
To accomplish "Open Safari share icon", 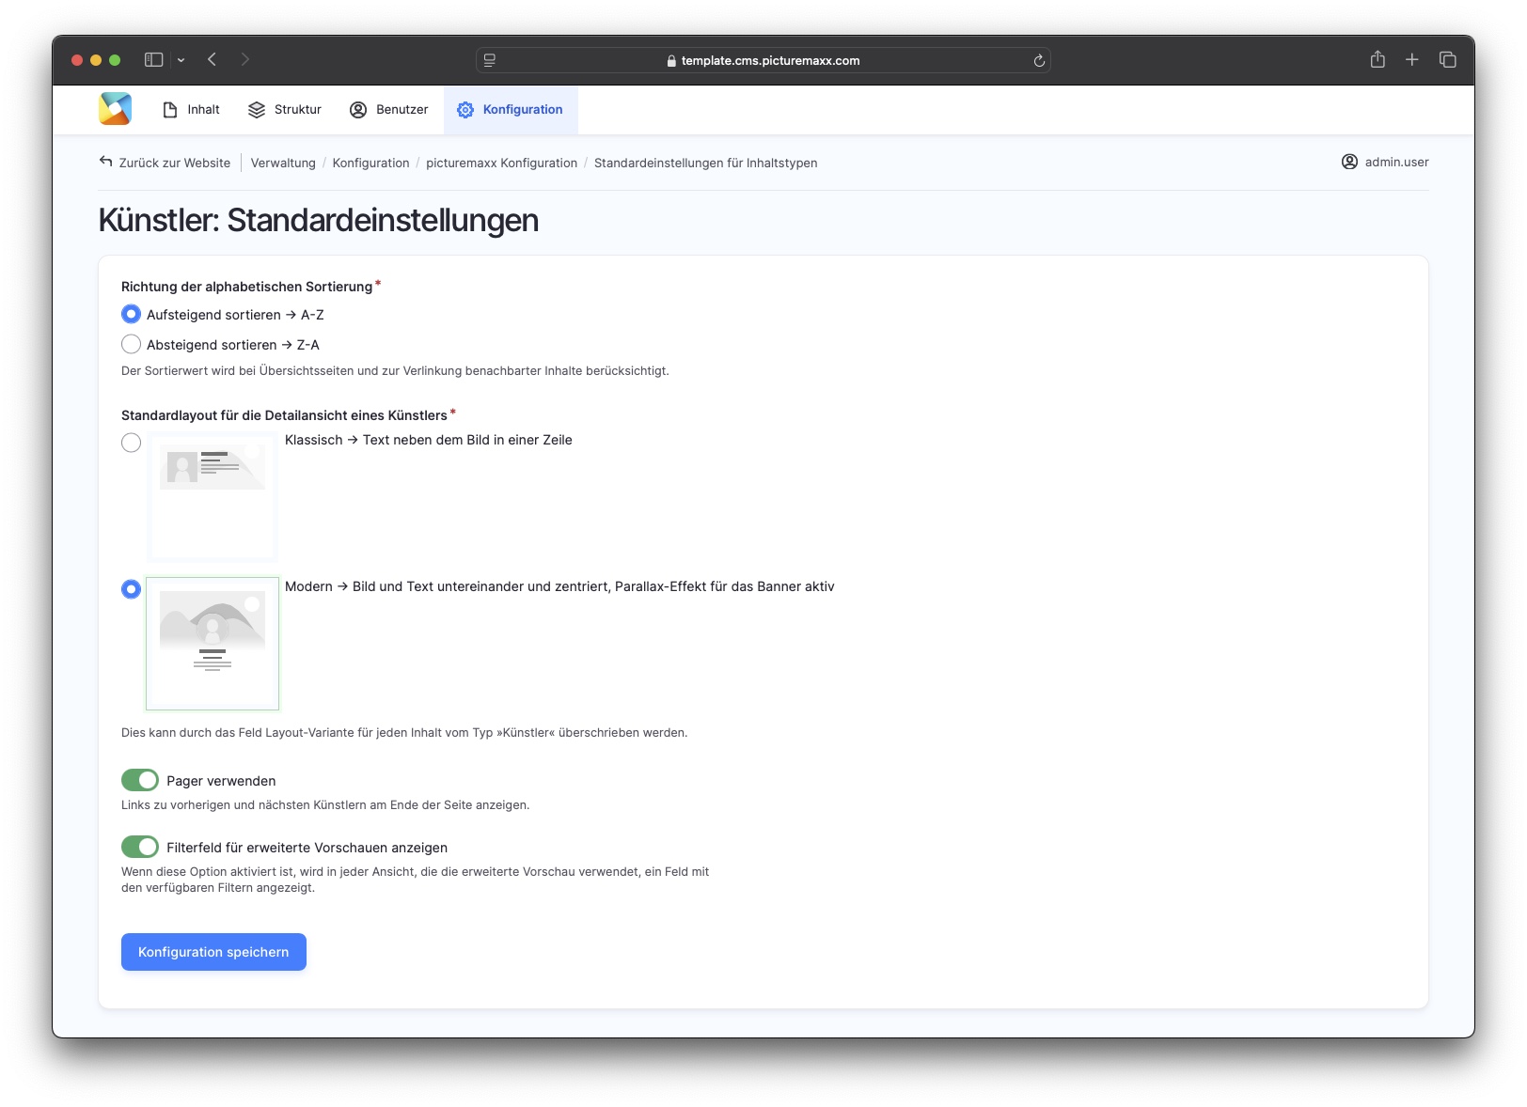I will tap(1377, 60).
